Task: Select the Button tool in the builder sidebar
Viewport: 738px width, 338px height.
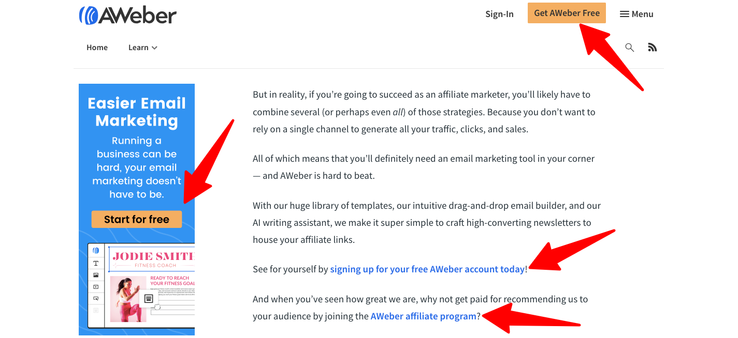Action: [x=96, y=297]
